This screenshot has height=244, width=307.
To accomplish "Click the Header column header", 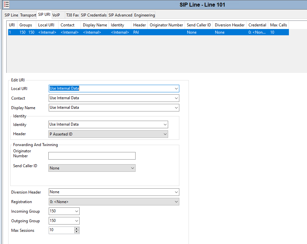I will [x=140, y=25].
